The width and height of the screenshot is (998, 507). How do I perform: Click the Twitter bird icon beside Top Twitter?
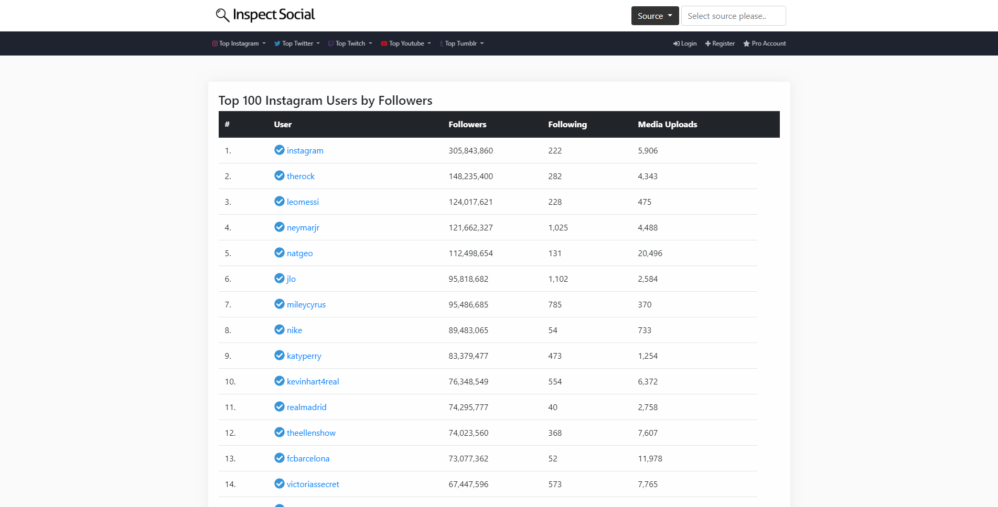click(x=277, y=43)
